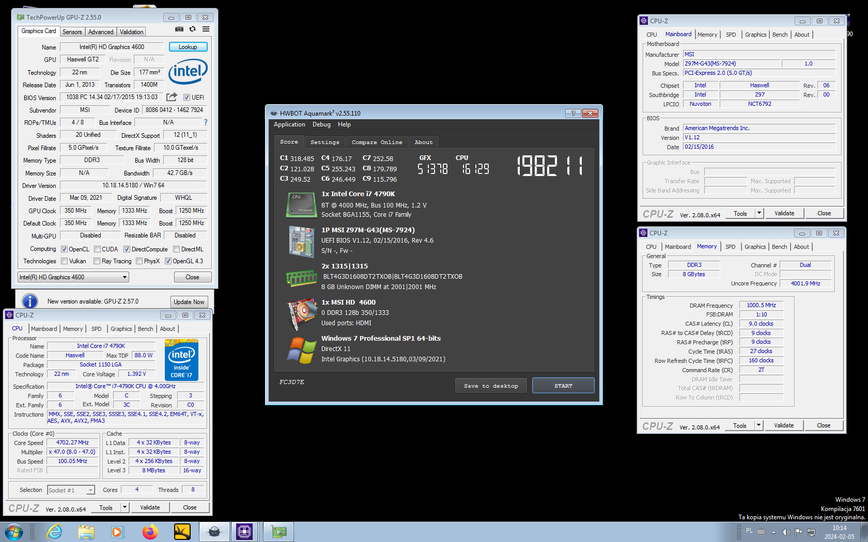Open the SPD tab in CPU-Z Mainboard window

[x=731, y=35]
